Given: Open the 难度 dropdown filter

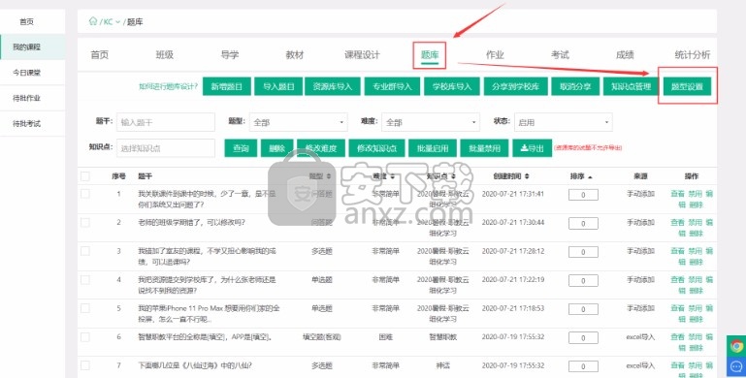Looking at the screenshot, I should click(430, 122).
